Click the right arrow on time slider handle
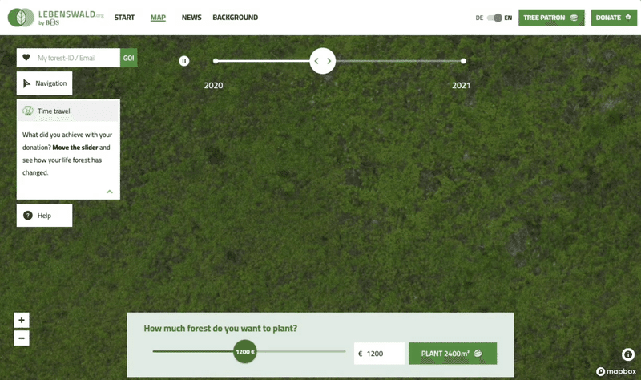Viewport: 641px width, 380px height. 329,61
